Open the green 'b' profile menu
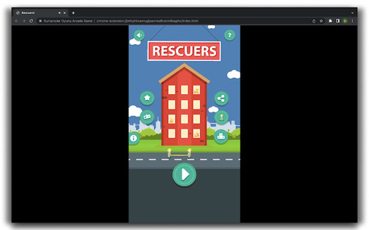The image size is (369, 230). coord(345,21)
